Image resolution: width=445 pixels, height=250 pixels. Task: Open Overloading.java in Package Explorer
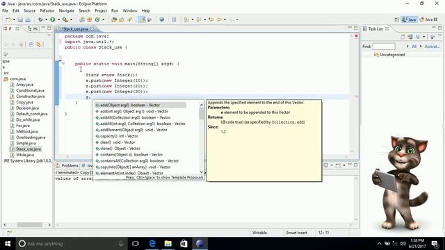(28, 137)
